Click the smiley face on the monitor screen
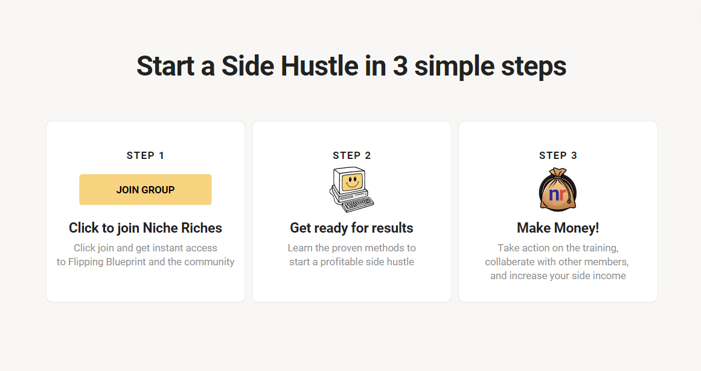The image size is (701, 371). [x=352, y=182]
